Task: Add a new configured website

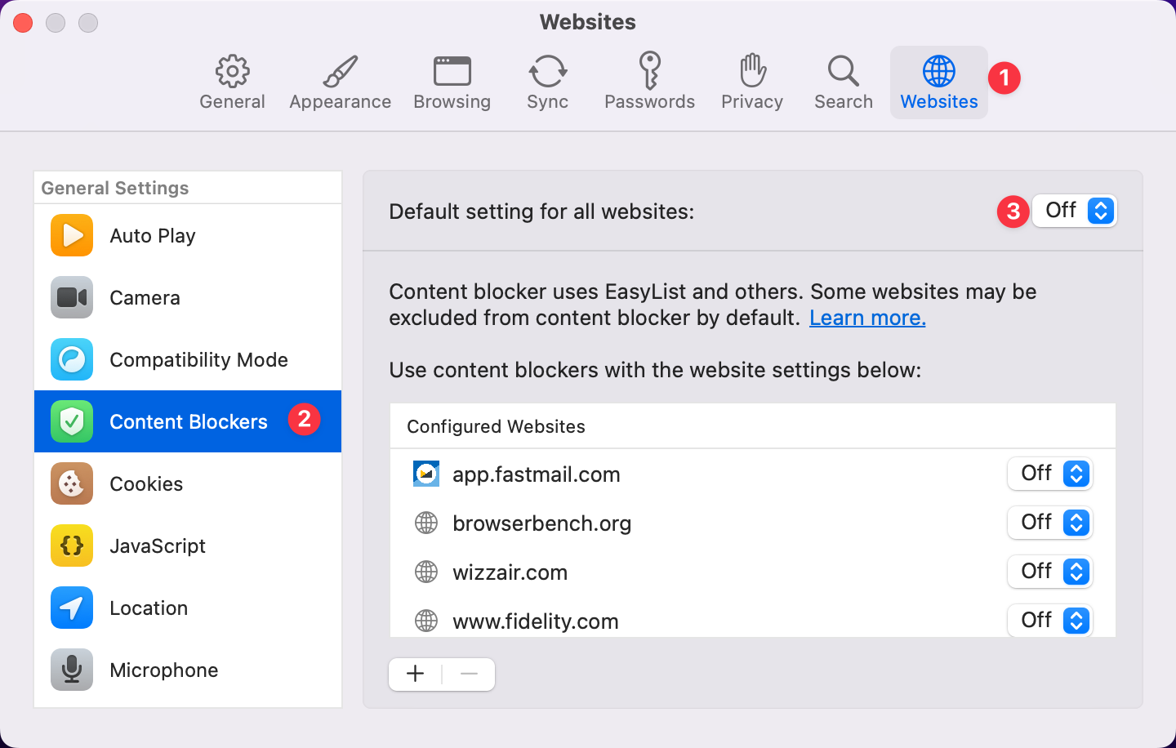Action: pyautogui.click(x=415, y=674)
